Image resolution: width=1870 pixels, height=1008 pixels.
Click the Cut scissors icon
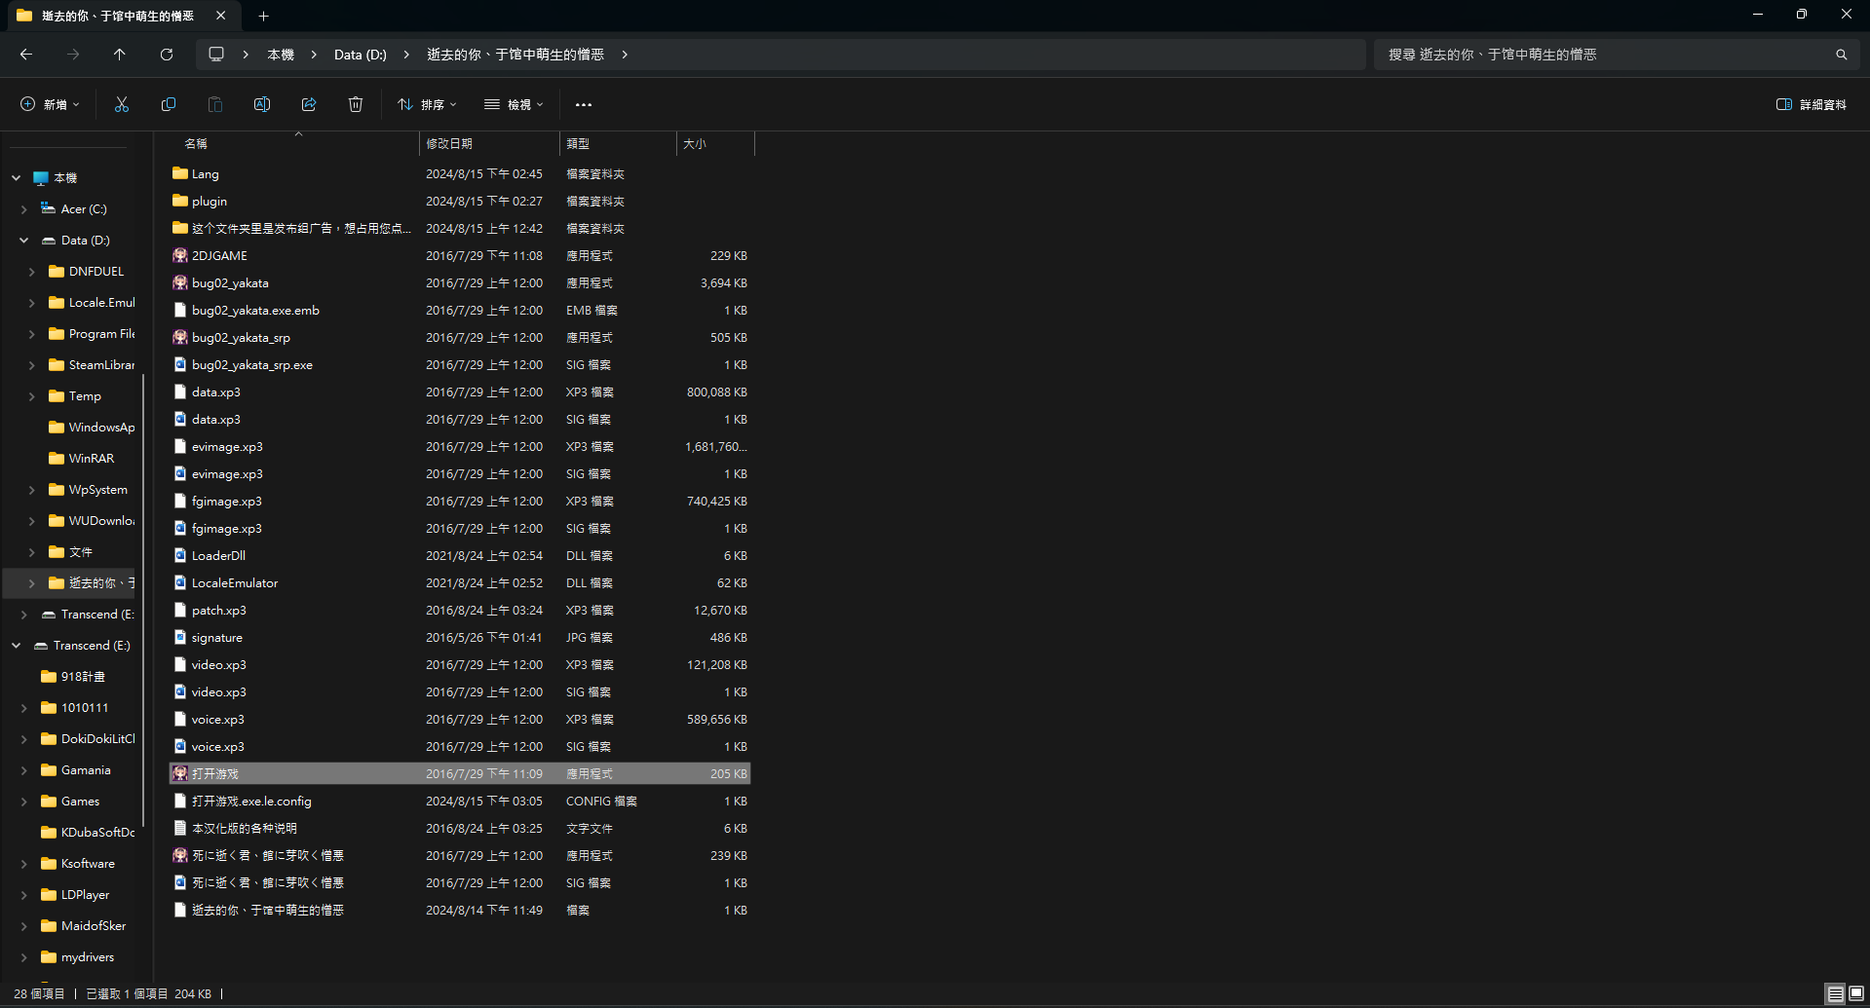tap(122, 104)
